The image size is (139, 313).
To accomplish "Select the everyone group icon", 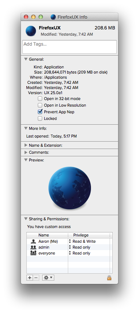I will tap(33, 253).
